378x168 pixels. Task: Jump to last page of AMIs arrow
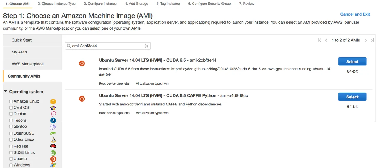click(373, 40)
